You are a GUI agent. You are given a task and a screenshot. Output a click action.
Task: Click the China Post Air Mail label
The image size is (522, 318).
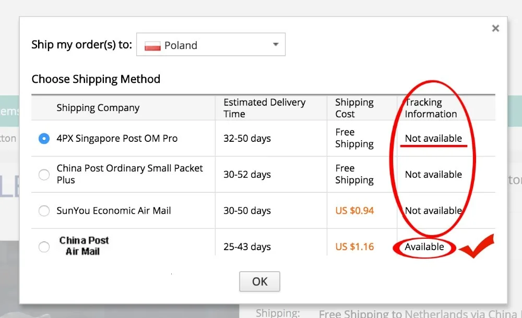pyautogui.click(x=84, y=246)
